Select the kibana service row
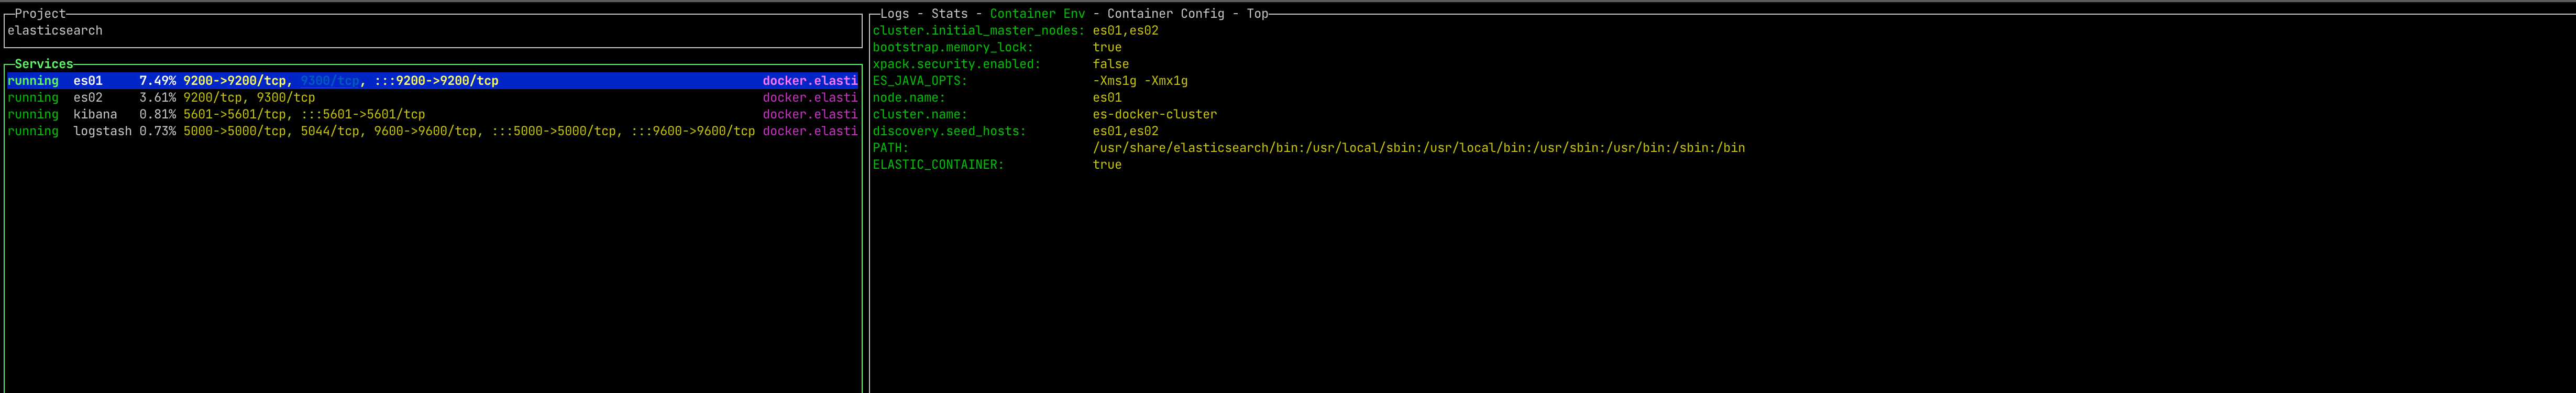This screenshot has height=393, width=2576. point(432,114)
